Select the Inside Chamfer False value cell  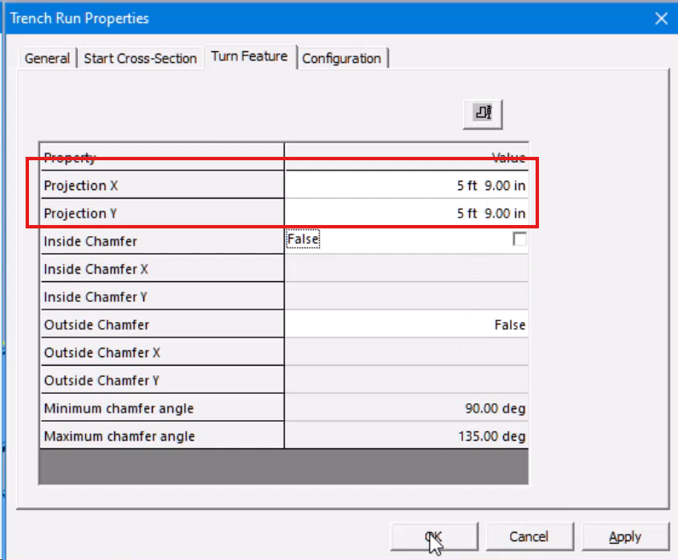click(392, 241)
